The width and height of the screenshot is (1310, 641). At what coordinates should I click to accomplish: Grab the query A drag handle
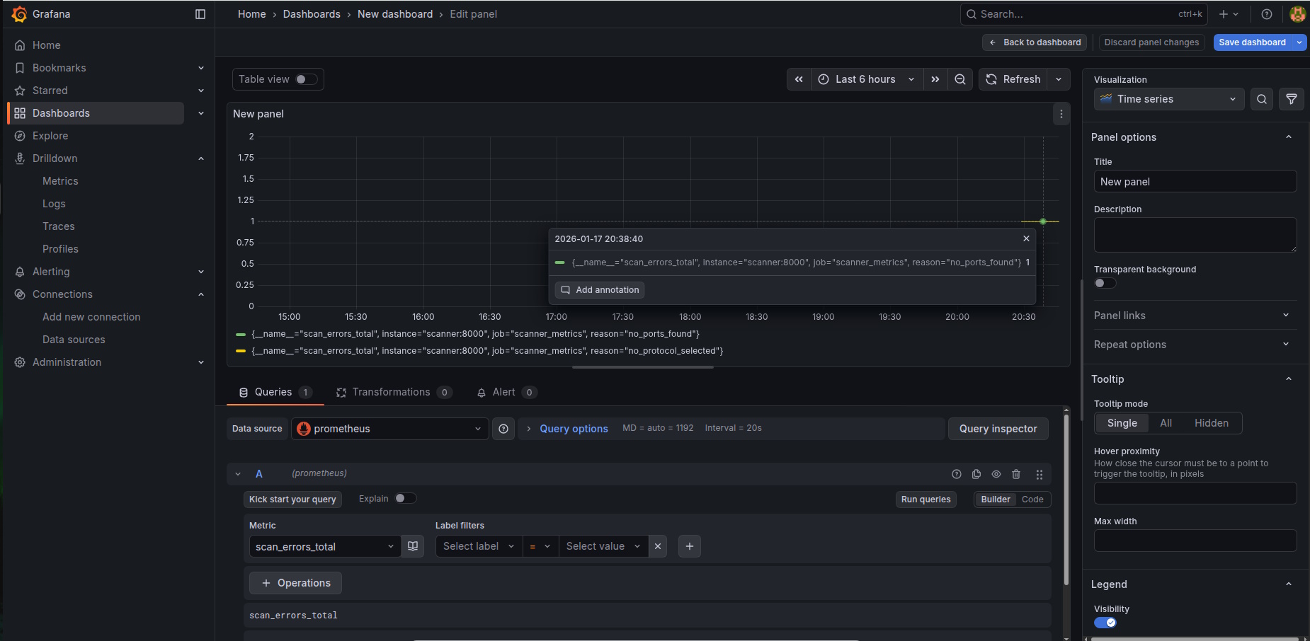click(1040, 474)
